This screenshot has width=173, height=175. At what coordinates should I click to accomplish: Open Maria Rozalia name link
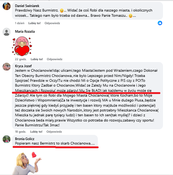(x=25, y=32)
